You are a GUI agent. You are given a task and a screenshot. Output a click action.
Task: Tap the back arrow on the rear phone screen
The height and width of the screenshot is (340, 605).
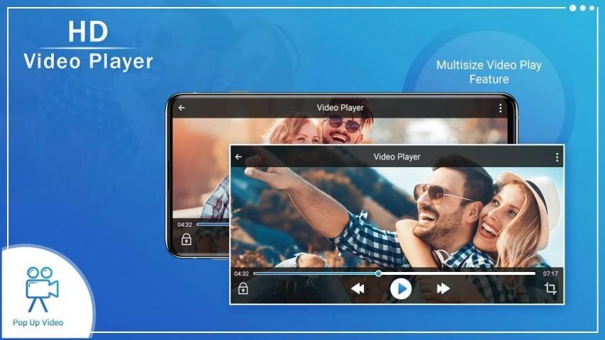coord(182,108)
